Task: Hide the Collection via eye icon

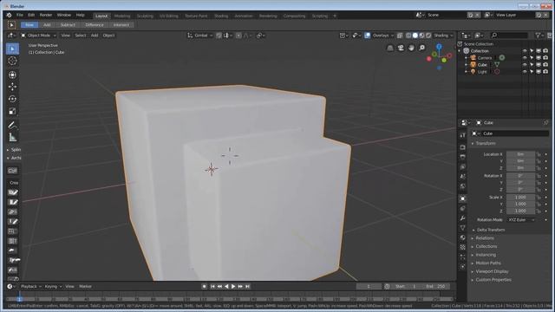Action: pyautogui.click(x=525, y=51)
